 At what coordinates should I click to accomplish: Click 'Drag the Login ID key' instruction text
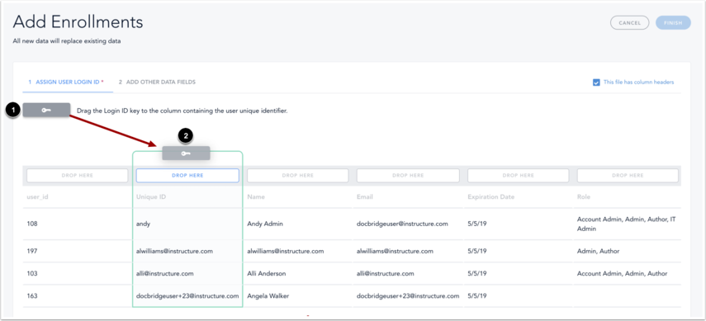pos(182,111)
